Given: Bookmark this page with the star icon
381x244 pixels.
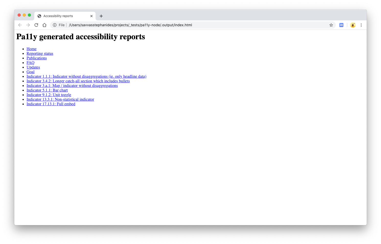Looking at the screenshot, I should pyautogui.click(x=331, y=25).
